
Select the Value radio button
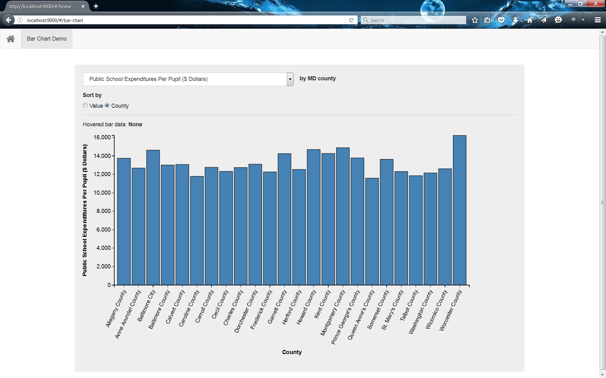click(x=85, y=106)
